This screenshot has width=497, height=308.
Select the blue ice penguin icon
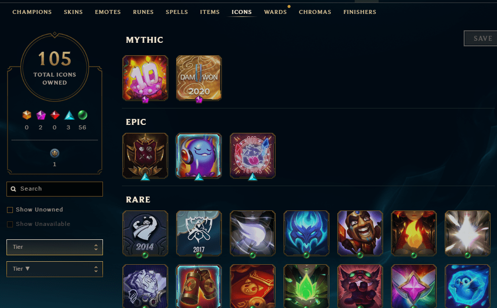(468, 286)
